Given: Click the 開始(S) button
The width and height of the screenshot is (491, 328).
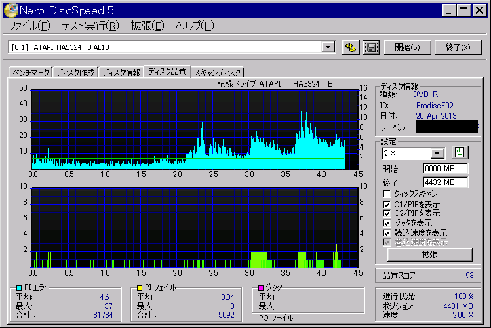Looking at the screenshot, I should click(407, 47).
